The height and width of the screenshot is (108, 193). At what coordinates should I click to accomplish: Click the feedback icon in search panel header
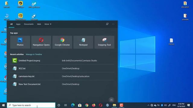click(107, 24)
